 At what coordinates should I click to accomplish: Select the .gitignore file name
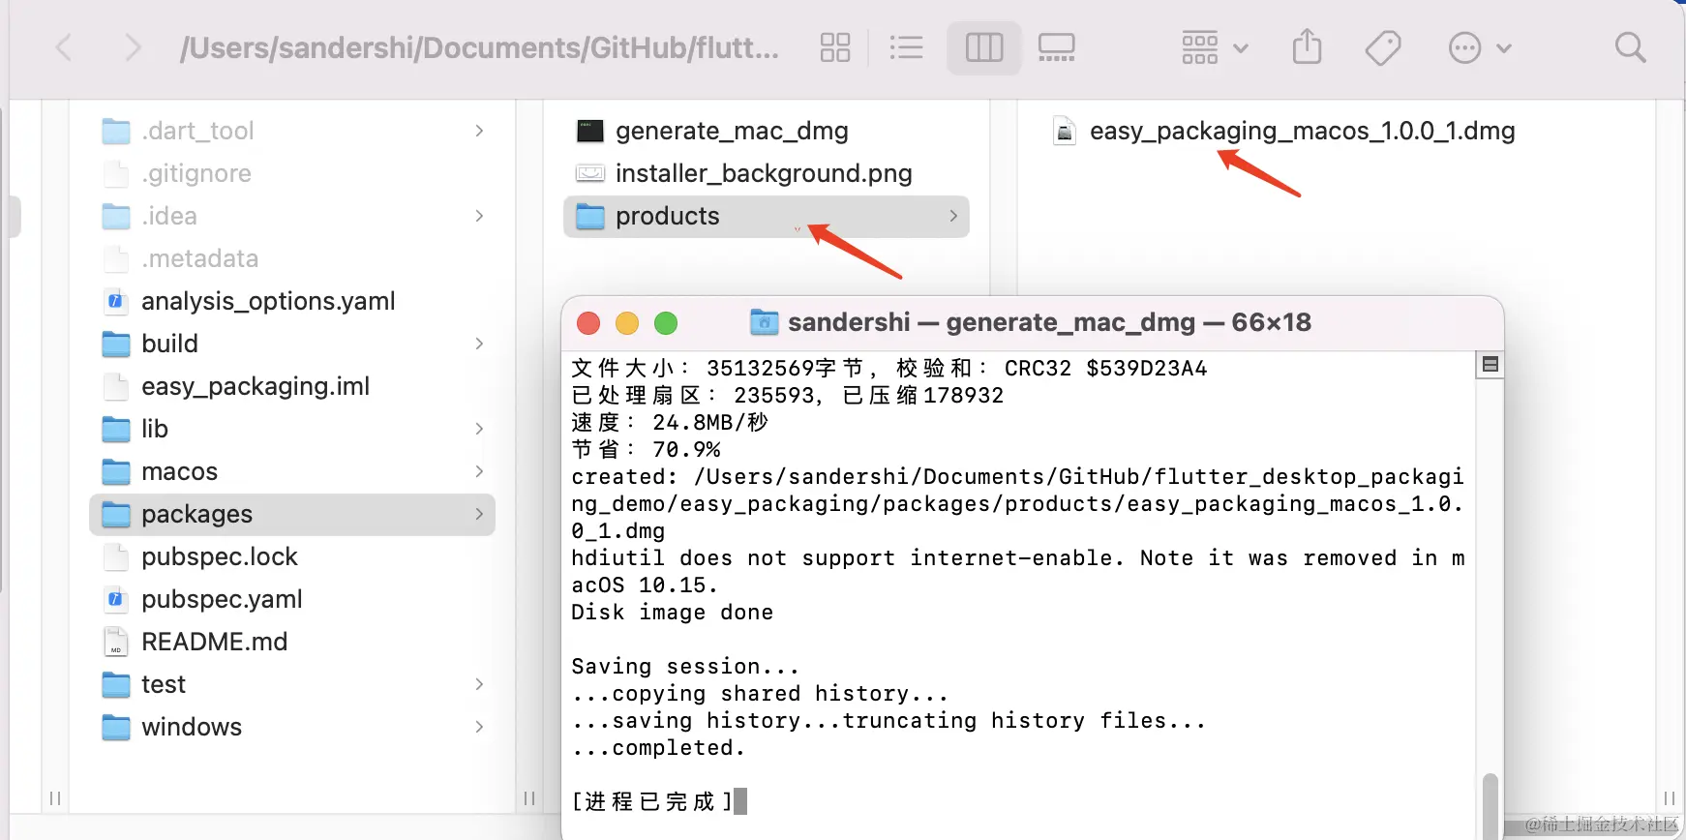point(196,173)
